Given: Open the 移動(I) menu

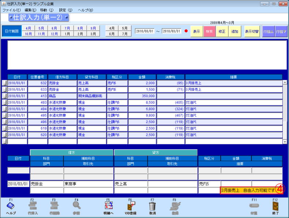Looking at the screenshot, I should (47, 10).
